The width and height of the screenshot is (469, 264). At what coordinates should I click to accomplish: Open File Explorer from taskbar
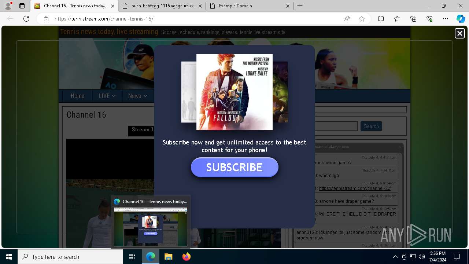point(168,257)
